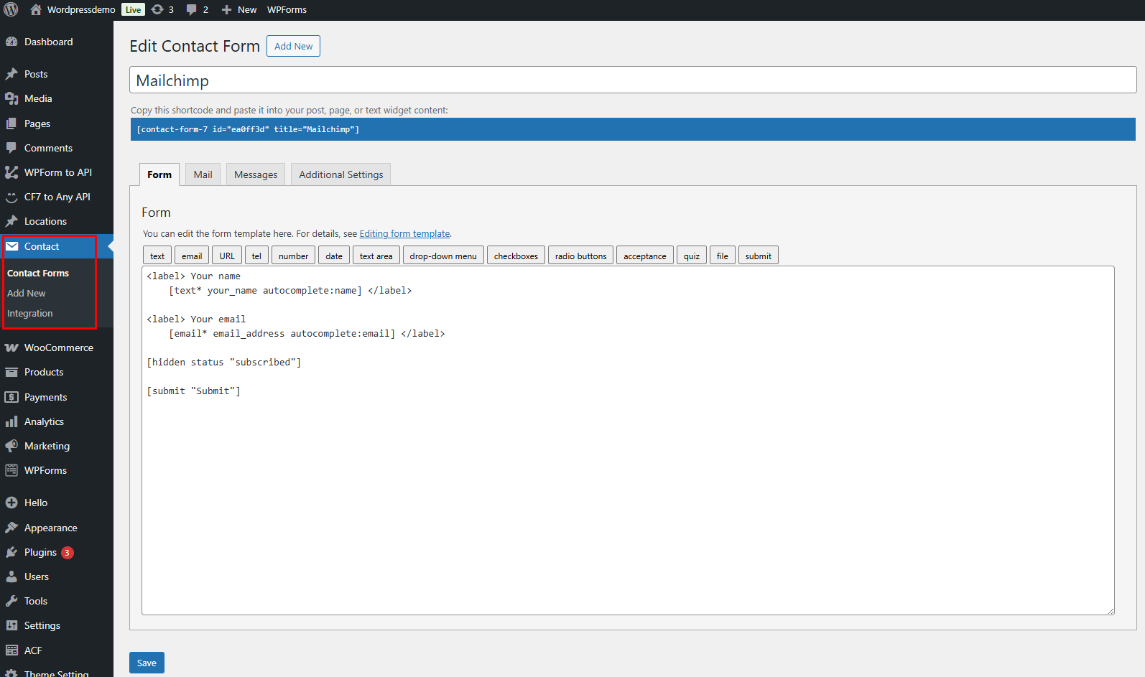Viewport: 1145px width, 677px height.
Task: Click the plus New icon in admin bar
Action: tap(226, 9)
